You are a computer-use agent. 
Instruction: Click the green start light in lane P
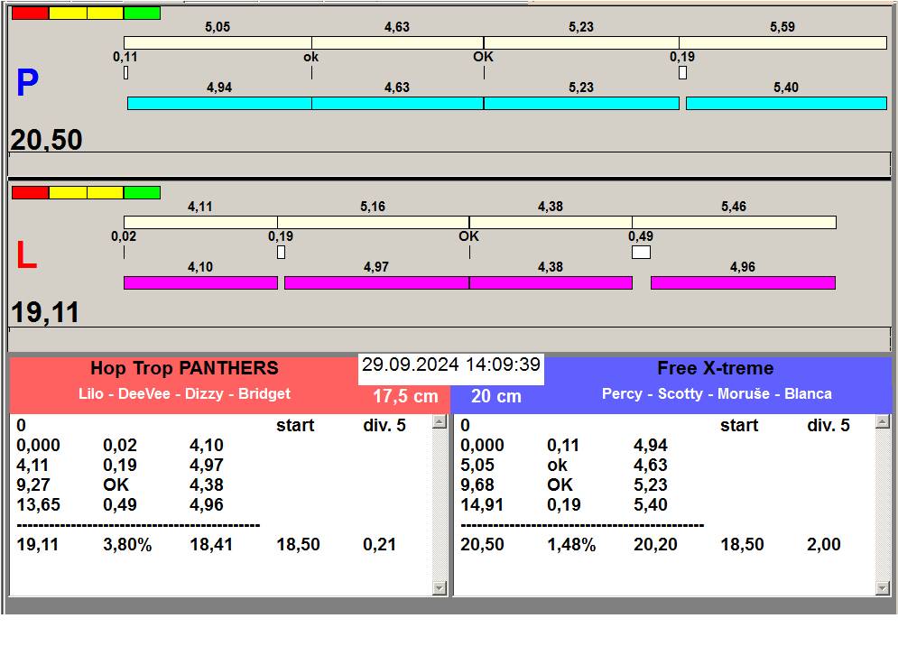(142, 14)
